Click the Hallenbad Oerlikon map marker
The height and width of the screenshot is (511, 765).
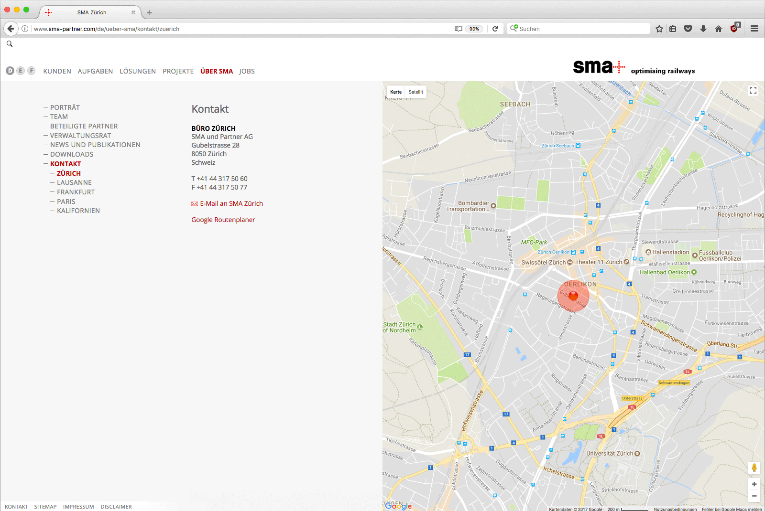coord(694,272)
